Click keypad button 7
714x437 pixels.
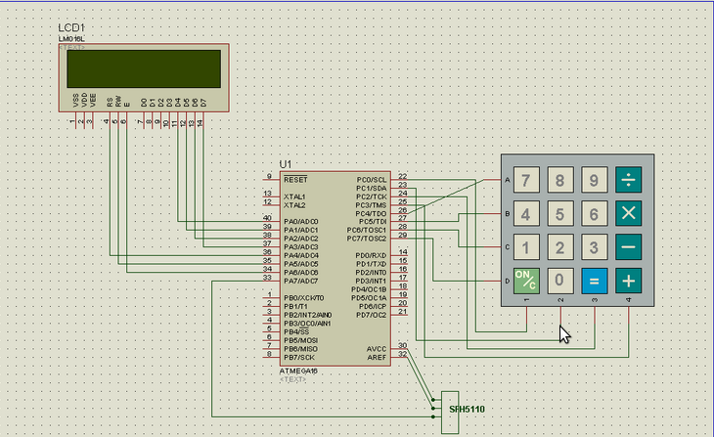click(526, 180)
